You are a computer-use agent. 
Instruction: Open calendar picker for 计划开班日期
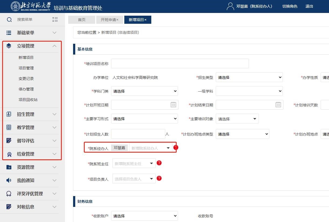coord(173,105)
